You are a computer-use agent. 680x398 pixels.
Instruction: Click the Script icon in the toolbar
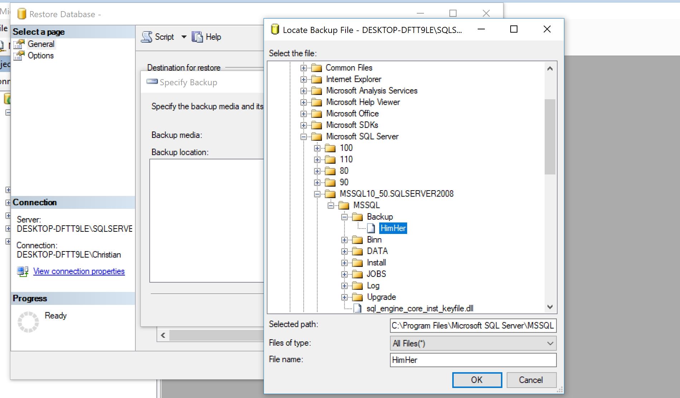tap(146, 37)
